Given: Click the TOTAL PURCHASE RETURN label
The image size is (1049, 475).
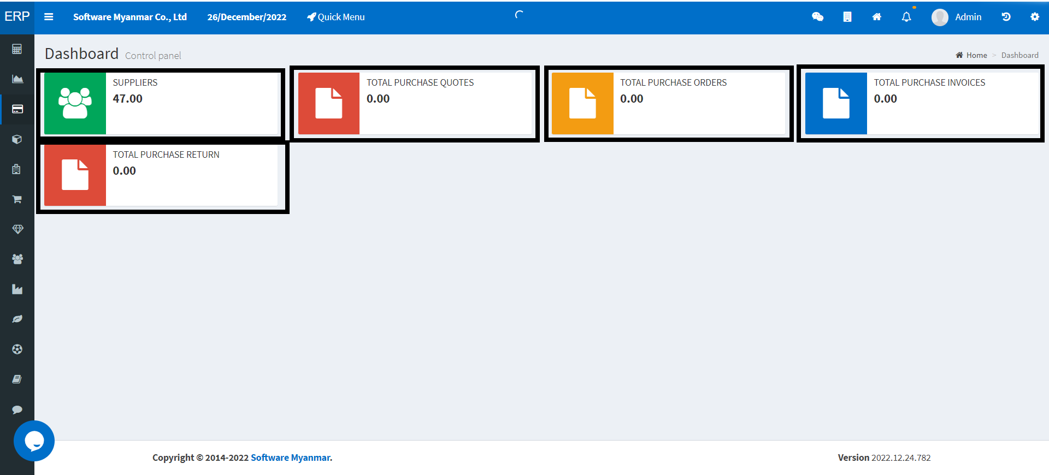Looking at the screenshot, I should click(x=166, y=155).
